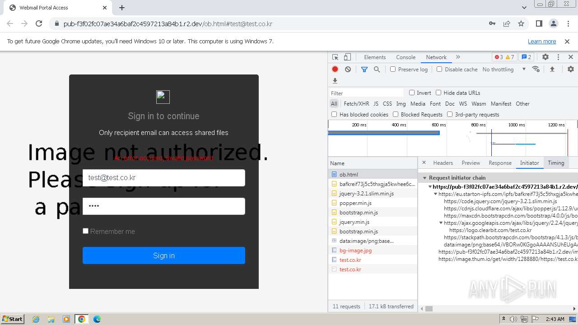This screenshot has width=578, height=325.
Task: Click the password input field
Action: pyautogui.click(x=164, y=206)
